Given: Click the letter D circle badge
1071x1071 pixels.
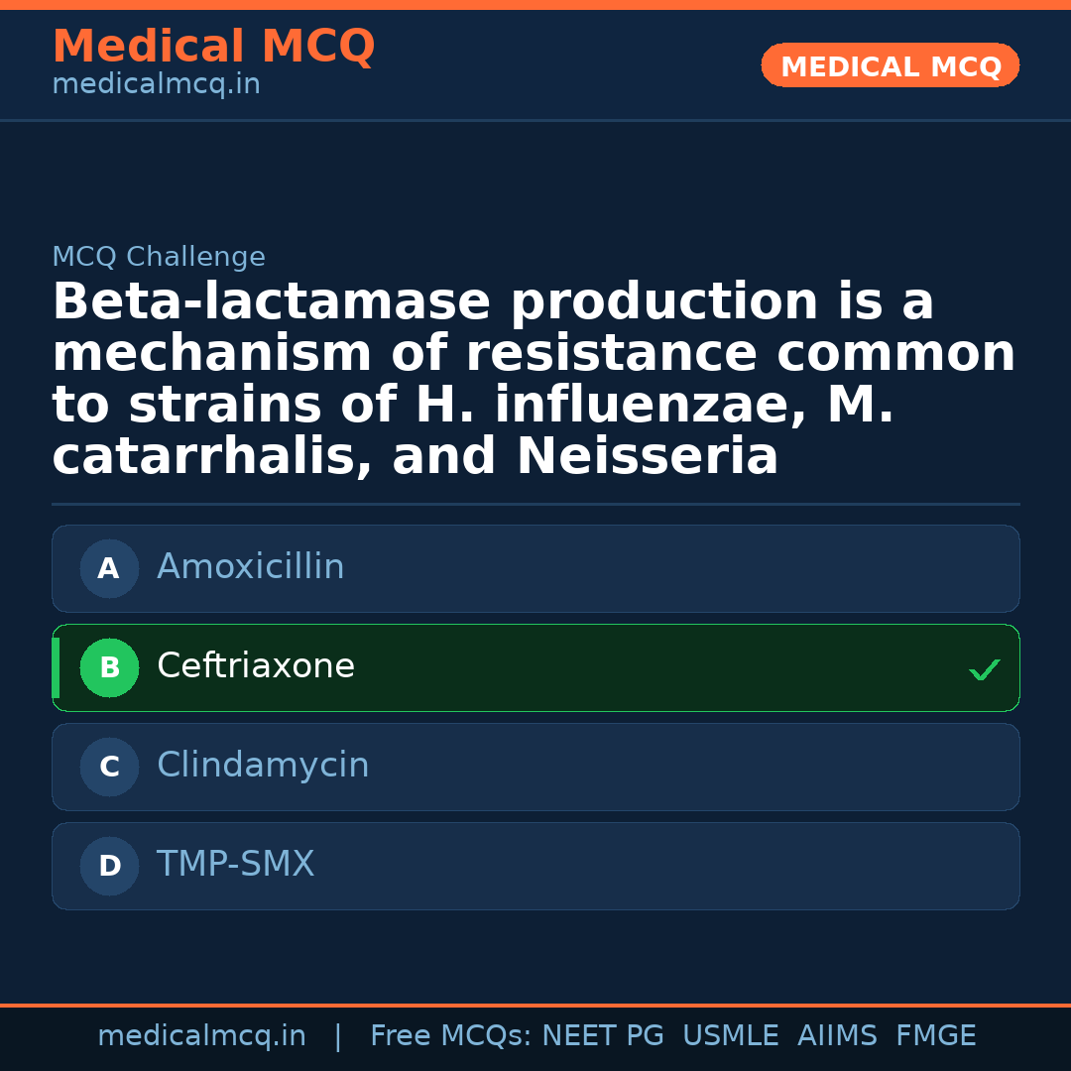Looking at the screenshot, I should (x=109, y=867).
